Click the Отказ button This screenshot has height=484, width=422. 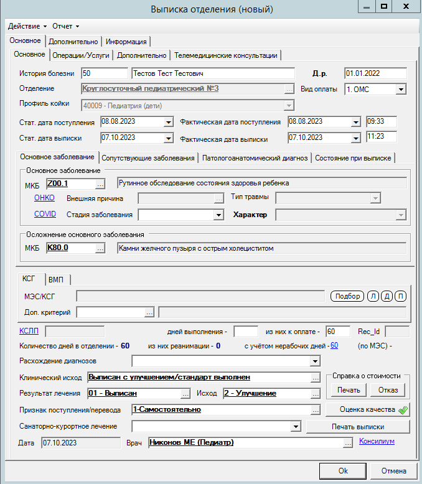[x=388, y=390]
